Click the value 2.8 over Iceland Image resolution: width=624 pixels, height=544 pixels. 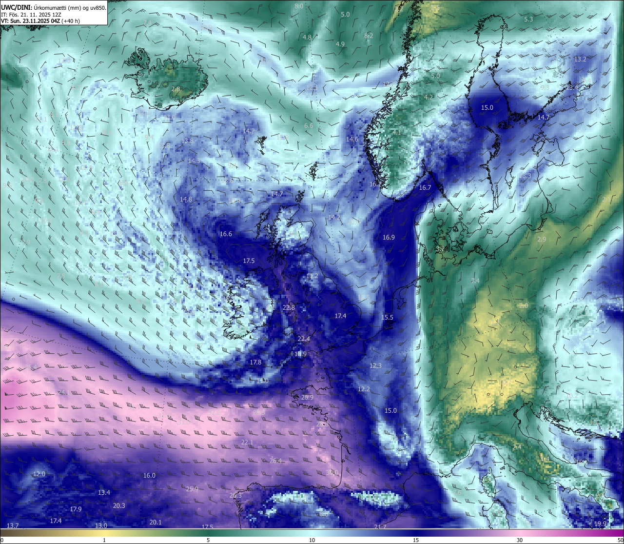coord(176,89)
